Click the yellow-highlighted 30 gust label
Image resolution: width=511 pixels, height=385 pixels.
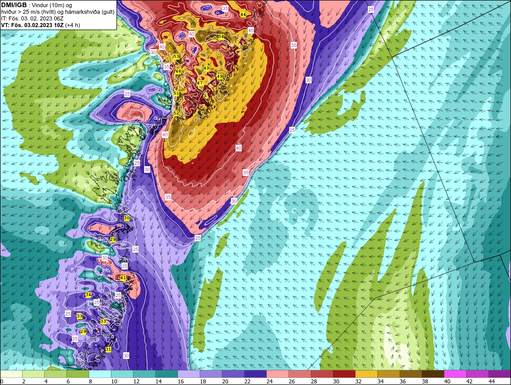(x=127, y=218)
